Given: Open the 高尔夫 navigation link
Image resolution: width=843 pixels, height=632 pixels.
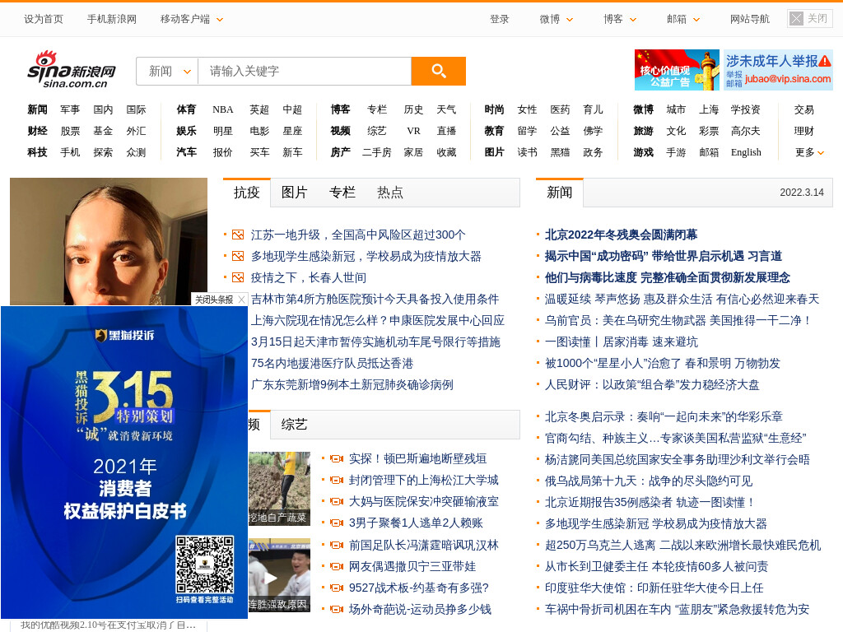Looking at the screenshot, I should coord(746,131).
